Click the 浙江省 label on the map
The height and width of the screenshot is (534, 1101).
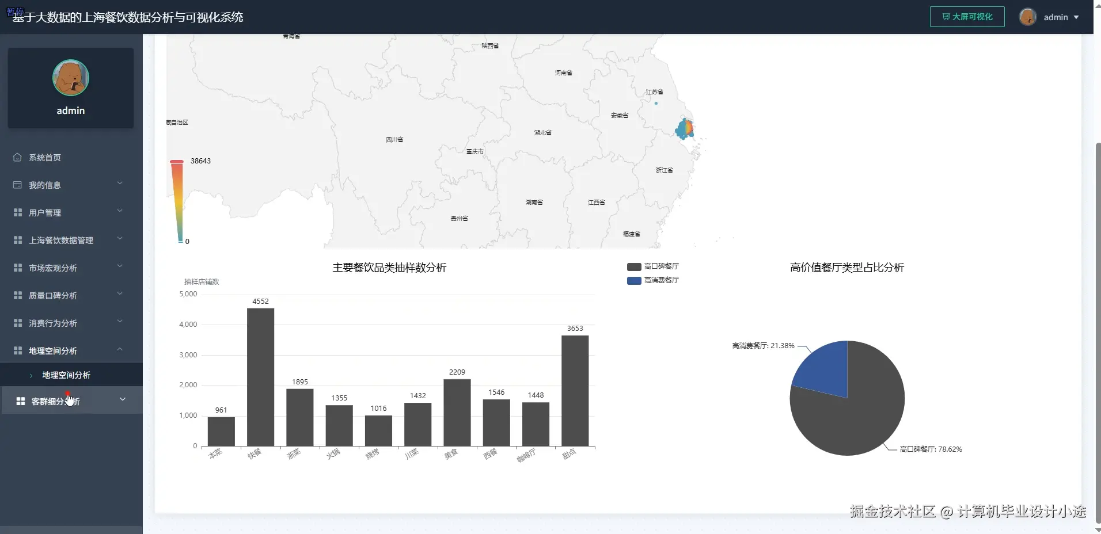tap(664, 170)
